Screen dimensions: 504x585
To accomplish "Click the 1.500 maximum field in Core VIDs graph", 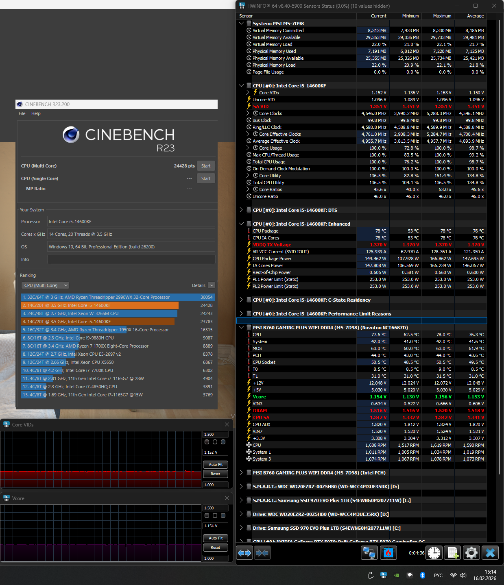I will point(216,434).
